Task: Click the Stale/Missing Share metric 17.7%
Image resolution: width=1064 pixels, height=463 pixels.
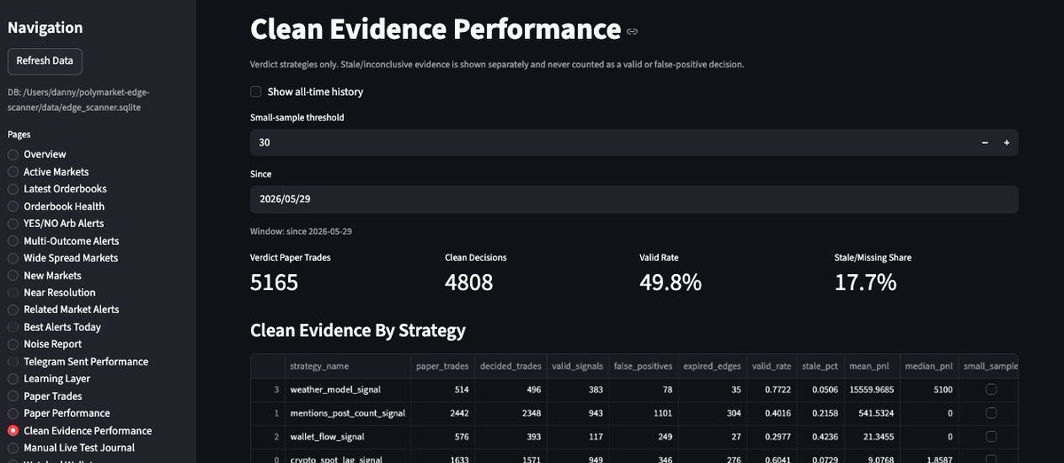Action: point(865,283)
